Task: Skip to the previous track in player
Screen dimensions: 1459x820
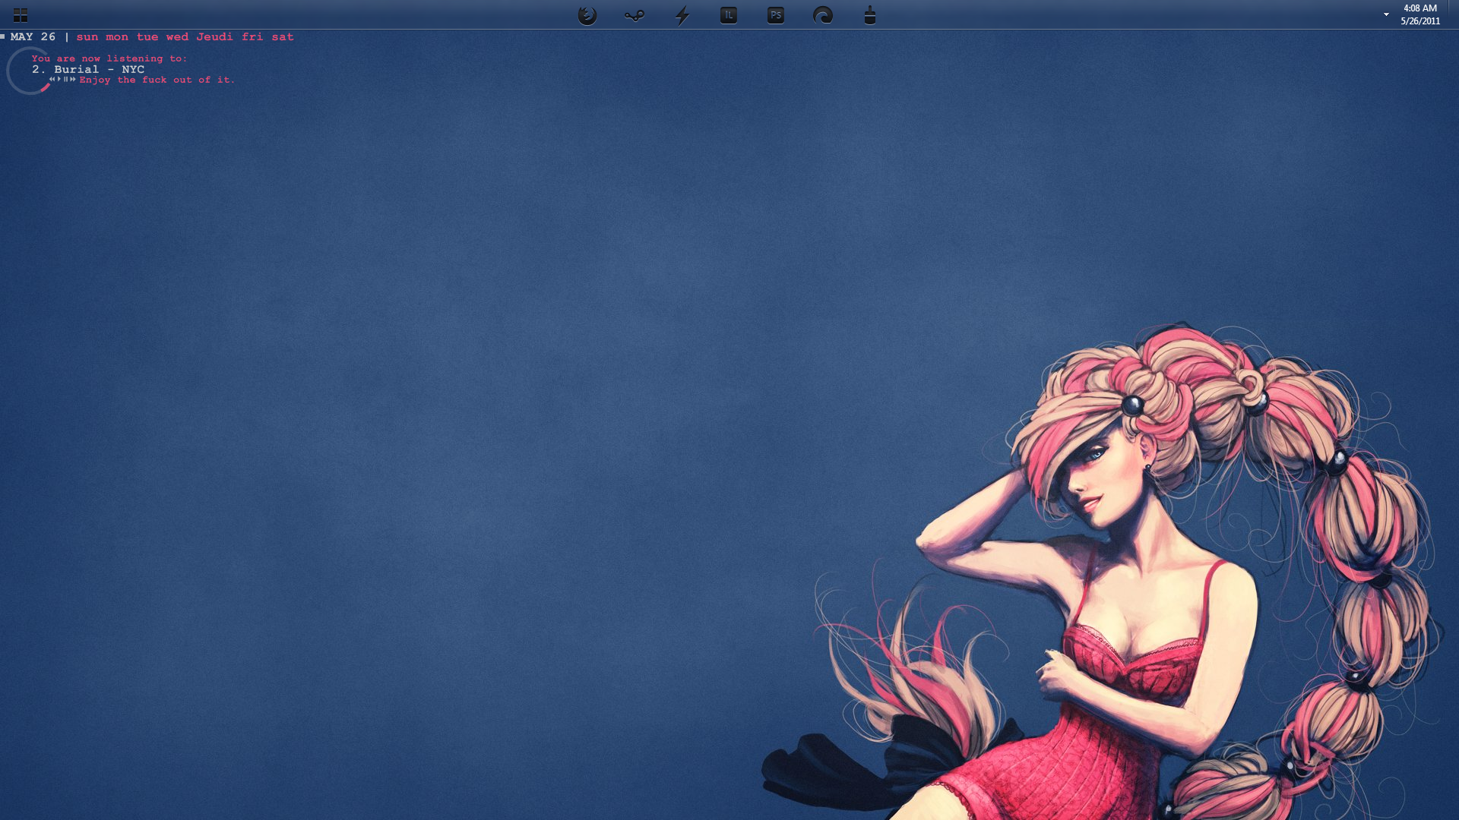Action: pyautogui.click(x=52, y=79)
